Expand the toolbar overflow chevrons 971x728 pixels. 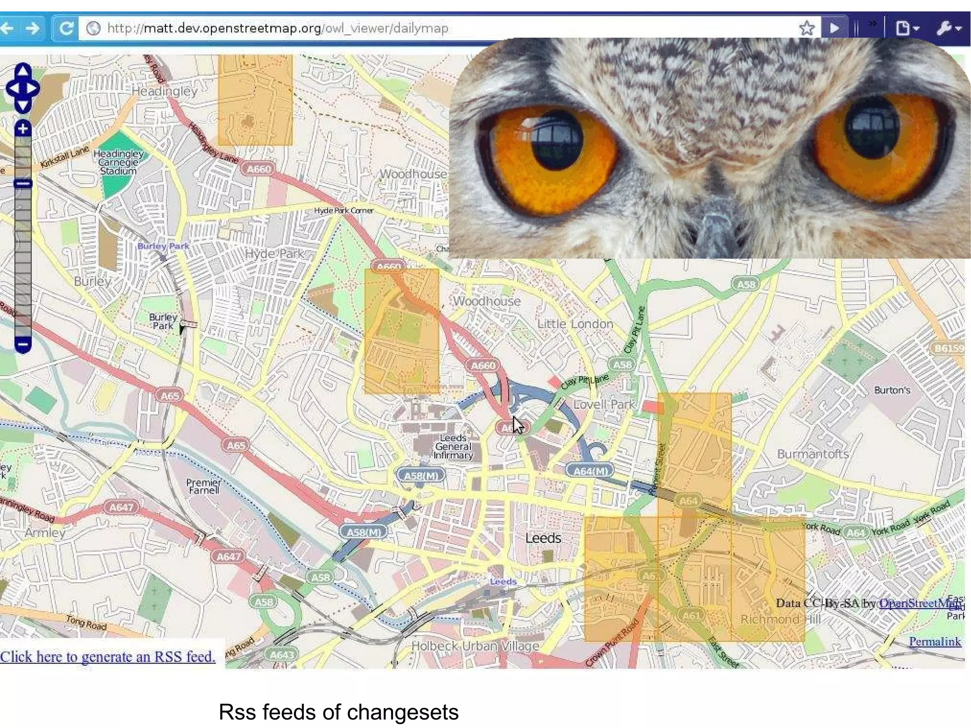click(872, 23)
